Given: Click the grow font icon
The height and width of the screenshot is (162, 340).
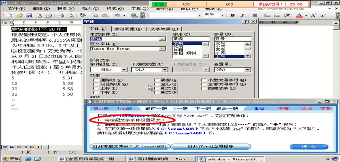Looking at the screenshot, I should point(314,15).
